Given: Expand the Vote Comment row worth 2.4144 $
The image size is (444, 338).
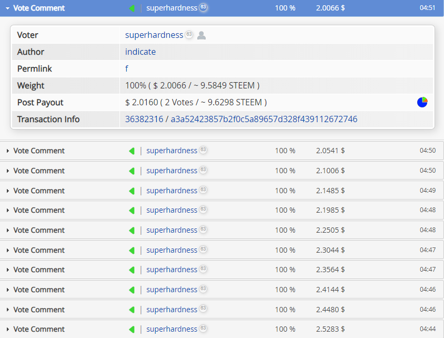Looking at the screenshot, I should pyautogui.click(x=221, y=290).
